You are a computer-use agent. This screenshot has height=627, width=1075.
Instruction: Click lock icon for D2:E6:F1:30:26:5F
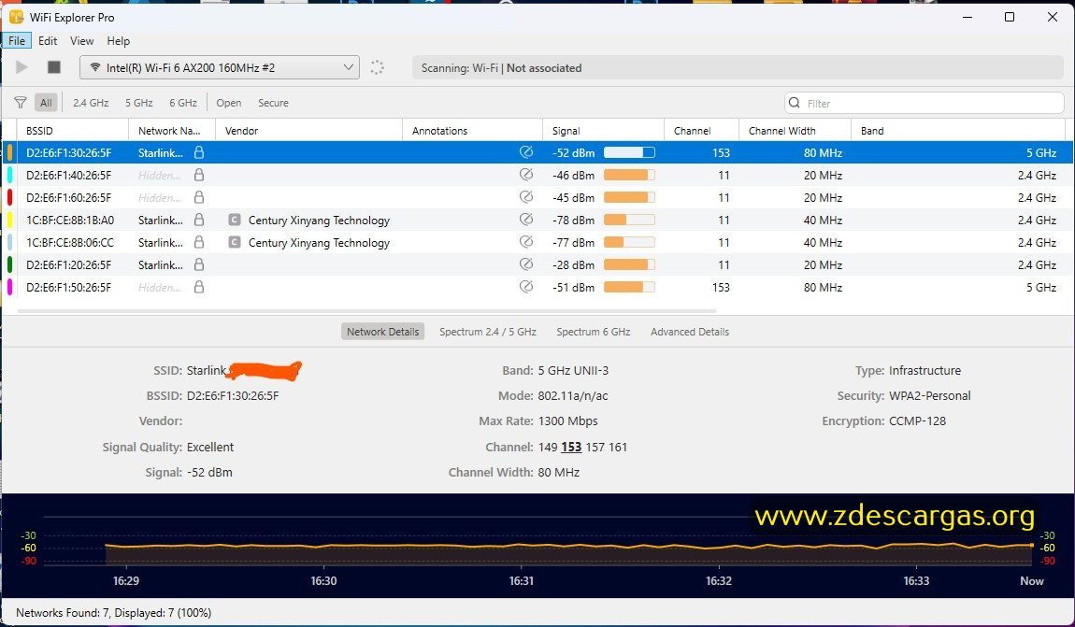[x=199, y=152]
